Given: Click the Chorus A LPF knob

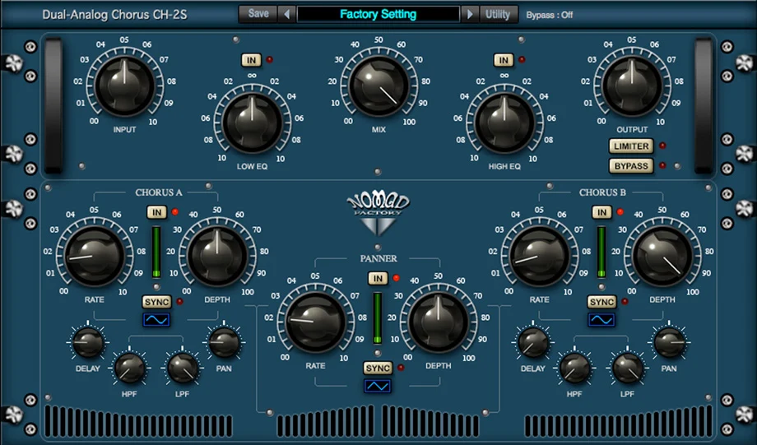Looking at the screenshot, I should pyautogui.click(x=182, y=368).
